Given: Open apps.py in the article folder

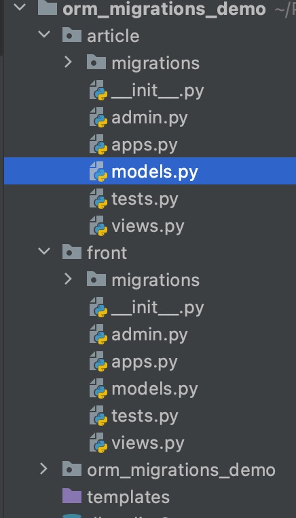Looking at the screenshot, I should [145, 145].
